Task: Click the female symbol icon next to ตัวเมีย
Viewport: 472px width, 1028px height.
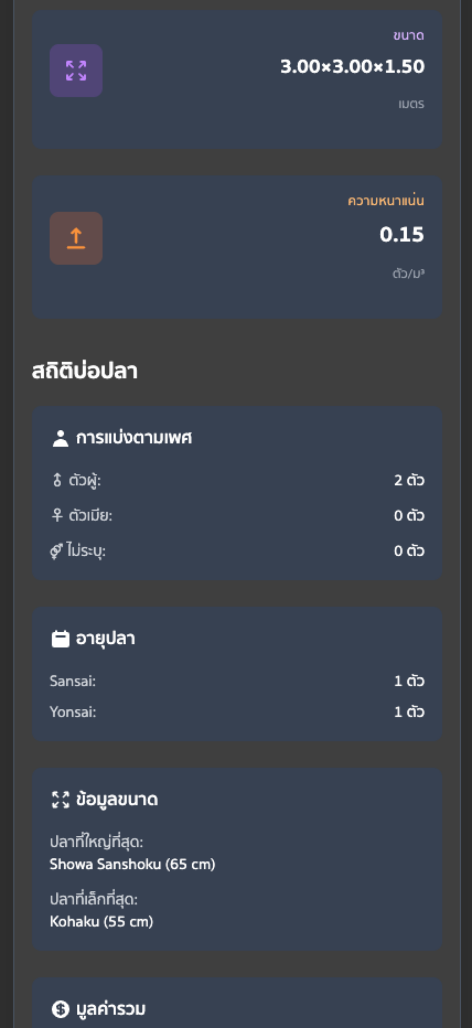Action: click(57, 515)
